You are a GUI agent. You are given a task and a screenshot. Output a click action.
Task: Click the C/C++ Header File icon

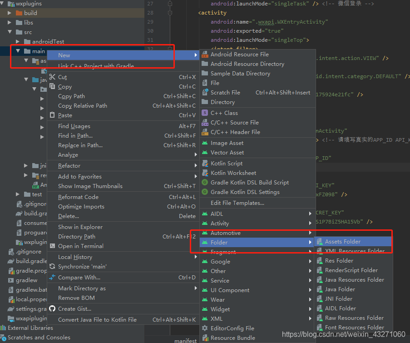coord(205,132)
